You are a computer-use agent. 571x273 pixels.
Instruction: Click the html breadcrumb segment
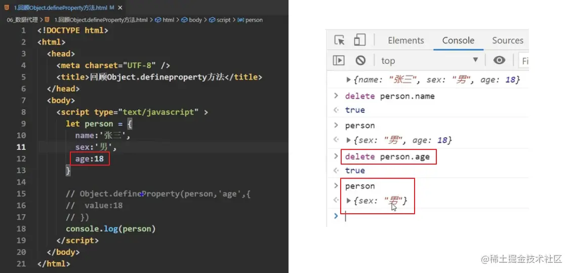click(x=168, y=20)
